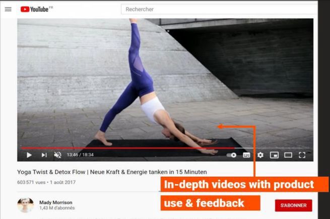Click on the yoga video frame

pyautogui.click(x=165, y=84)
